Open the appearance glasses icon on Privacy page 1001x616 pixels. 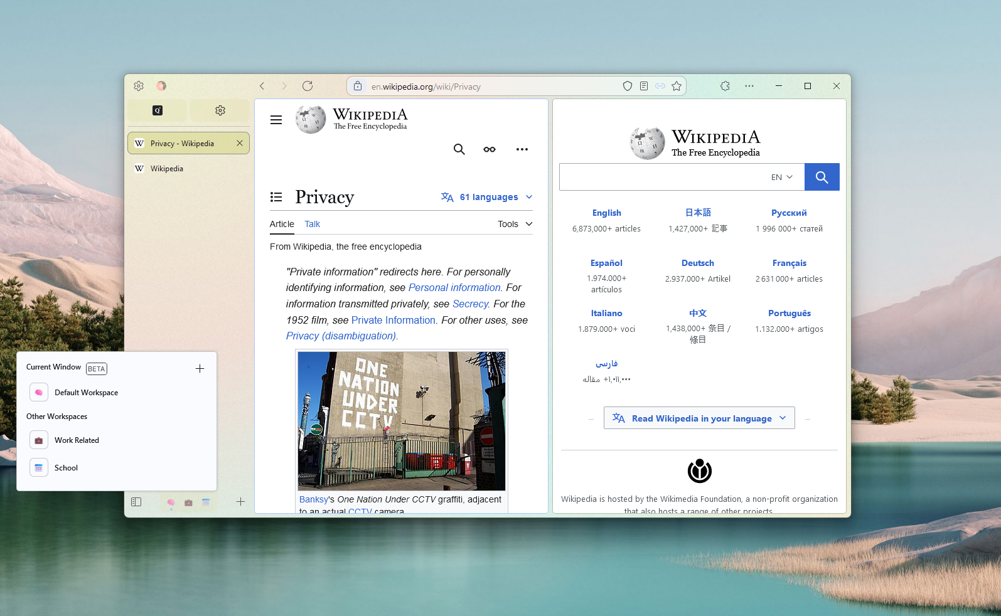[490, 149]
